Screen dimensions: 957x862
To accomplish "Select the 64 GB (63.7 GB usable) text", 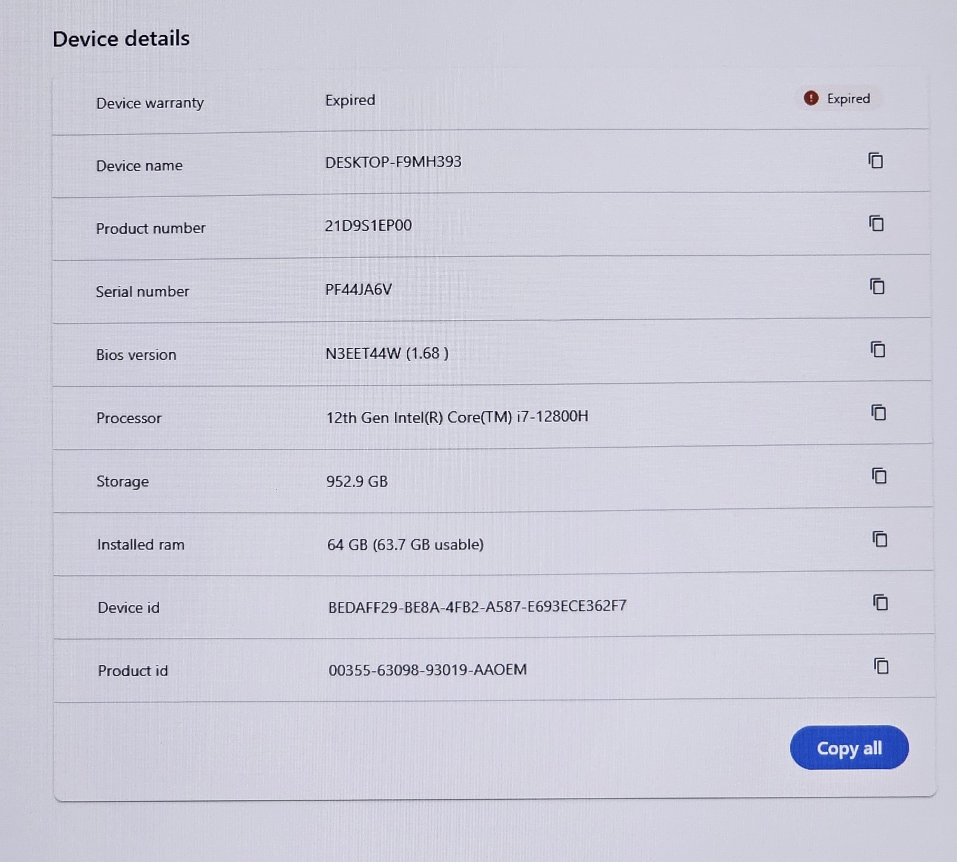I will [405, 545].
